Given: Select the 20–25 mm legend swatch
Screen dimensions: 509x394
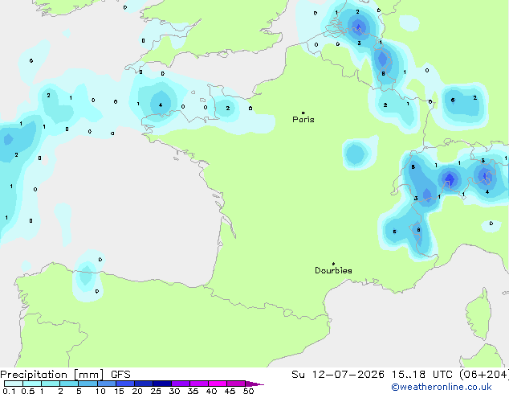Looking at the screenshot, I should click(x=143, y=384).
